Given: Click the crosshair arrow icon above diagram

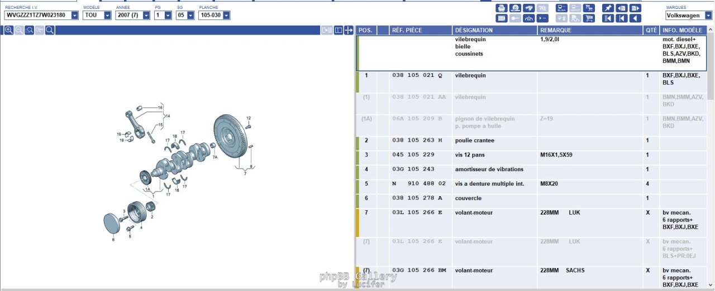Looking at the screenshot, I should (349, 30).
